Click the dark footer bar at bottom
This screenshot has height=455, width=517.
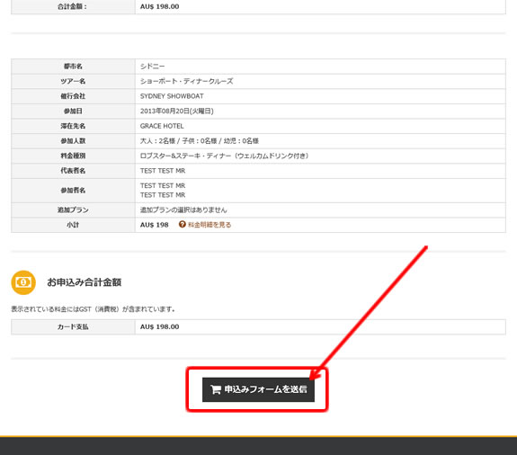pyautogui.click(x=259, y=446)
